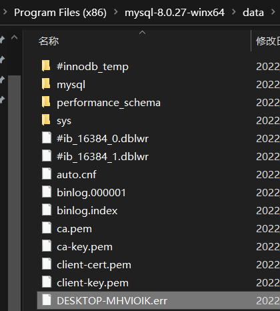Navigate to Program Files (x86) in breadcrumb
This screenshot has height=311, width=280.
click(60, 13)
